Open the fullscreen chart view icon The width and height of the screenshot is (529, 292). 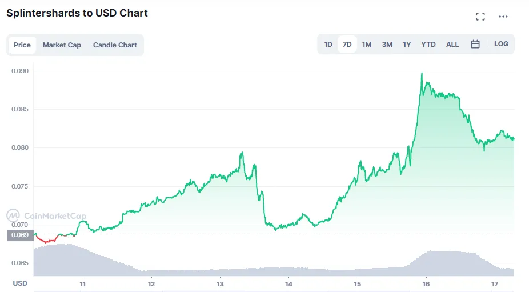pos(480,17)
